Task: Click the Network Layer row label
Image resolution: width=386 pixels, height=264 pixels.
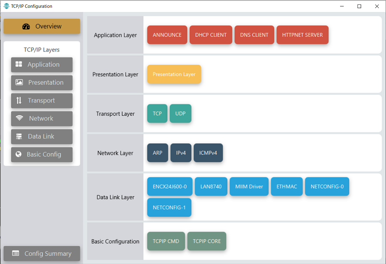Action: coord(115,153)
